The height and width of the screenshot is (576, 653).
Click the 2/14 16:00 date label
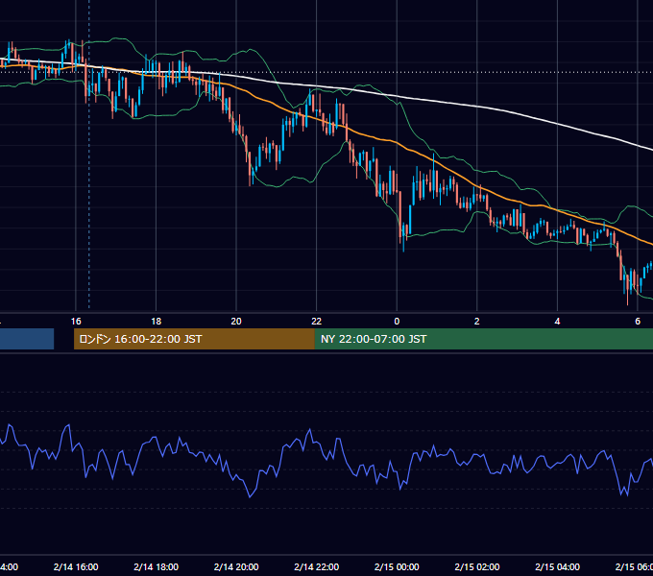tap(76, 566)
